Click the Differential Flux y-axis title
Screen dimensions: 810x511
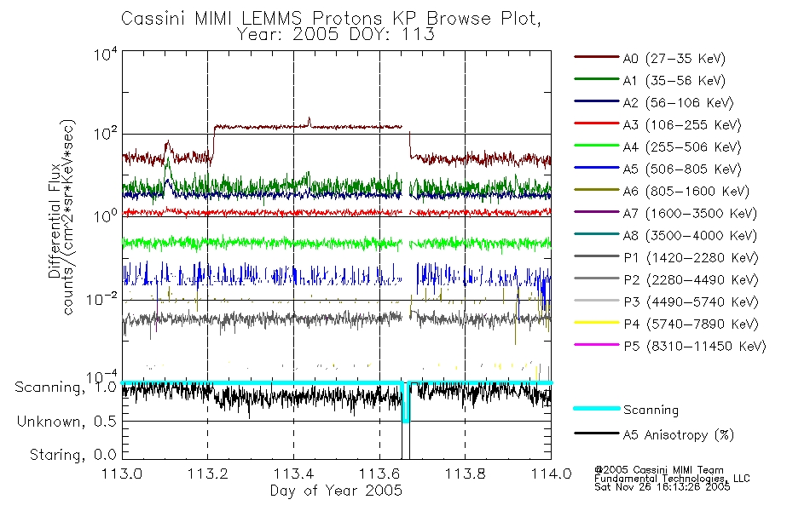[x=55, y=221]
